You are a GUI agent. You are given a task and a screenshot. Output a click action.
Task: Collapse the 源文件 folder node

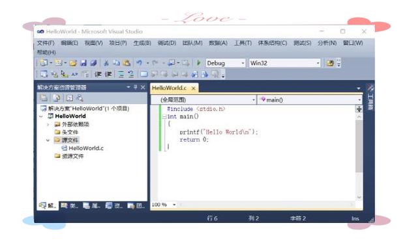tap(48, 140)
